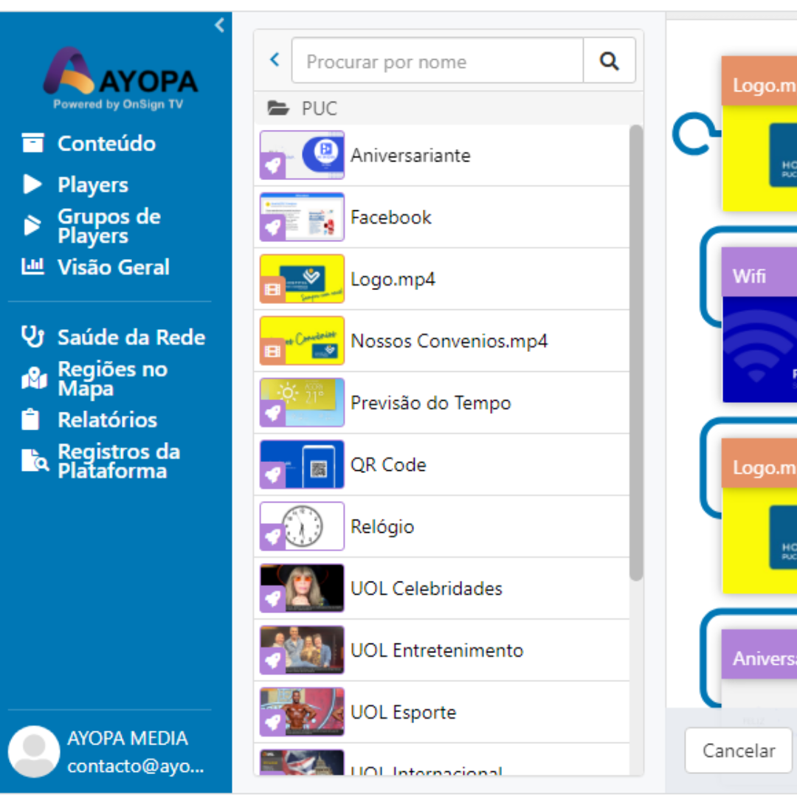The width and height of the screenshot is (797, 797).
Task: Click the Cancelar button
Action: click(739, 751)
